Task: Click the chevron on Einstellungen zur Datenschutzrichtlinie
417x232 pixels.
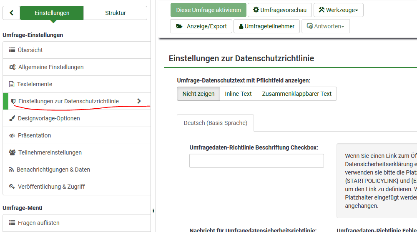Action: coord(139,101)
